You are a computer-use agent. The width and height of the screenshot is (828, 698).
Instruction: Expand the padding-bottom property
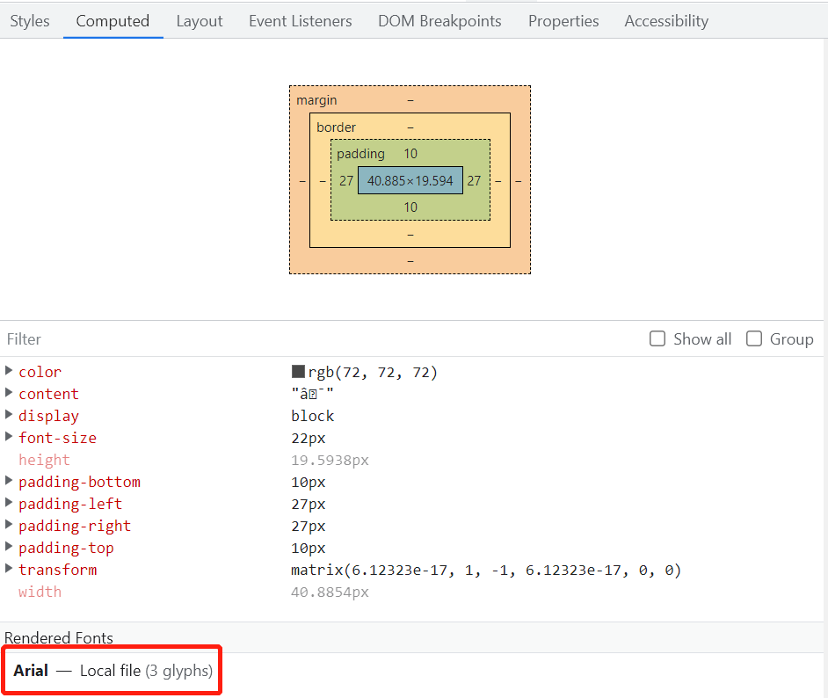point(9,481)
